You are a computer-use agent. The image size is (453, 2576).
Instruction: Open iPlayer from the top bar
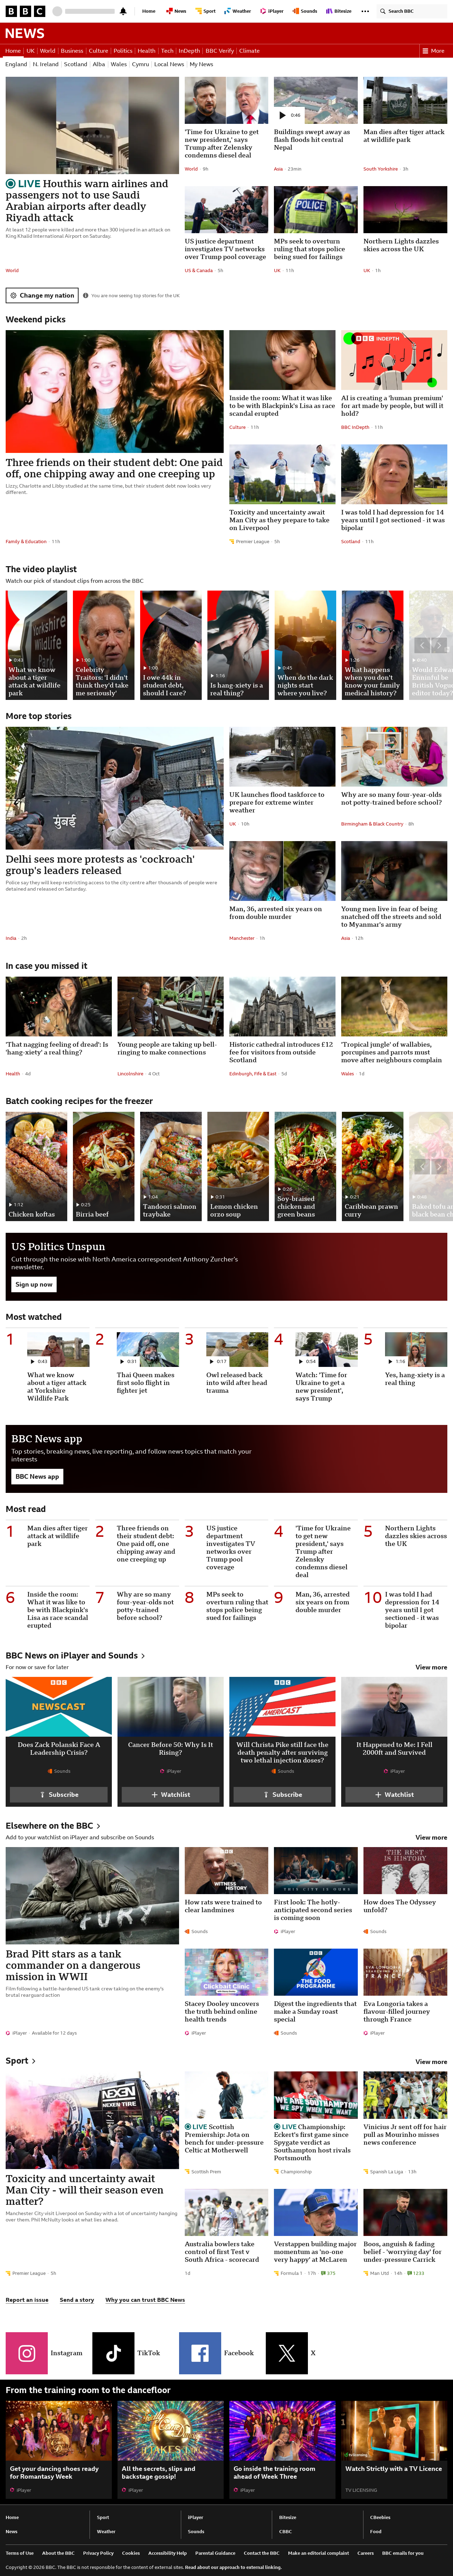(273, 11)
